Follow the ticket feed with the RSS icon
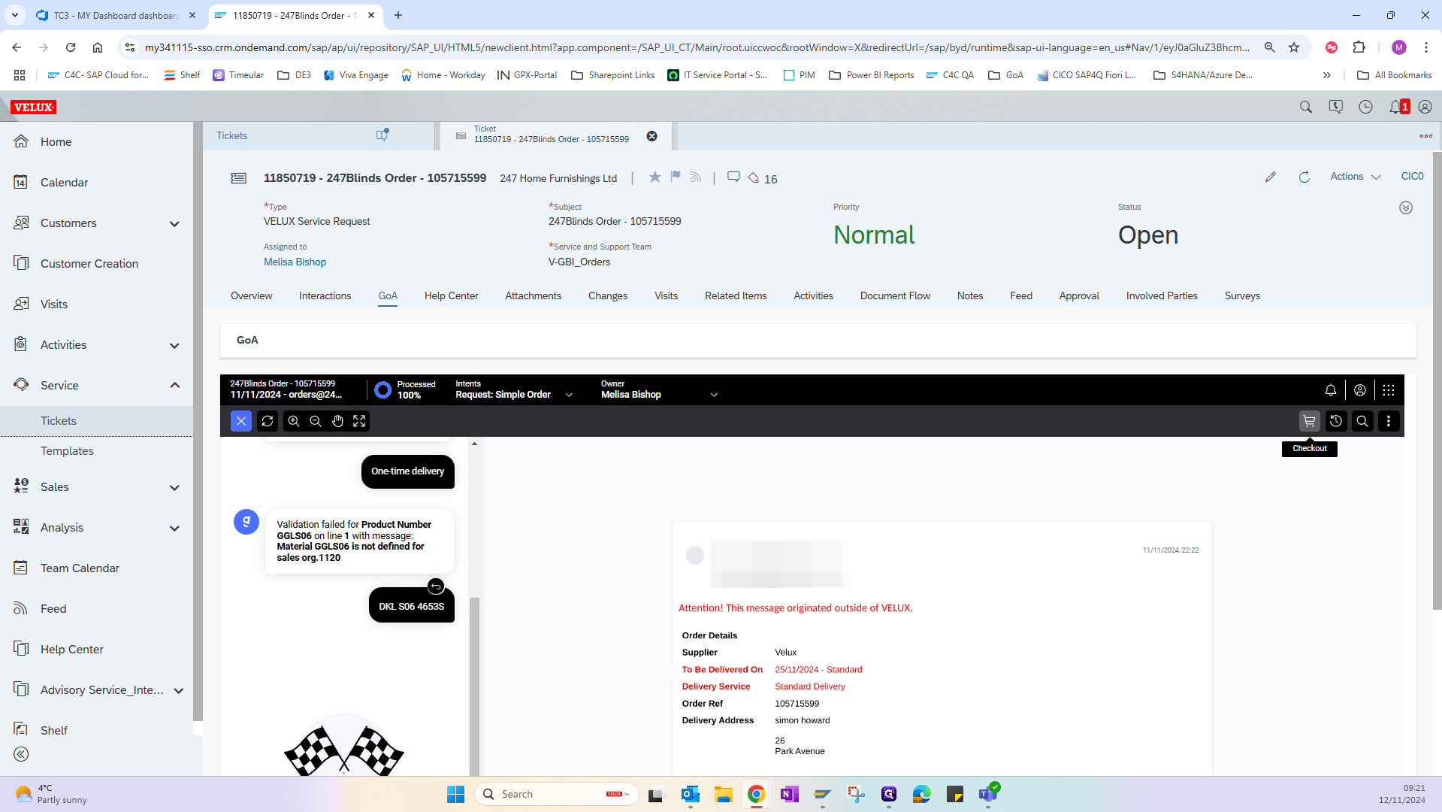 (x=695, y=177)
